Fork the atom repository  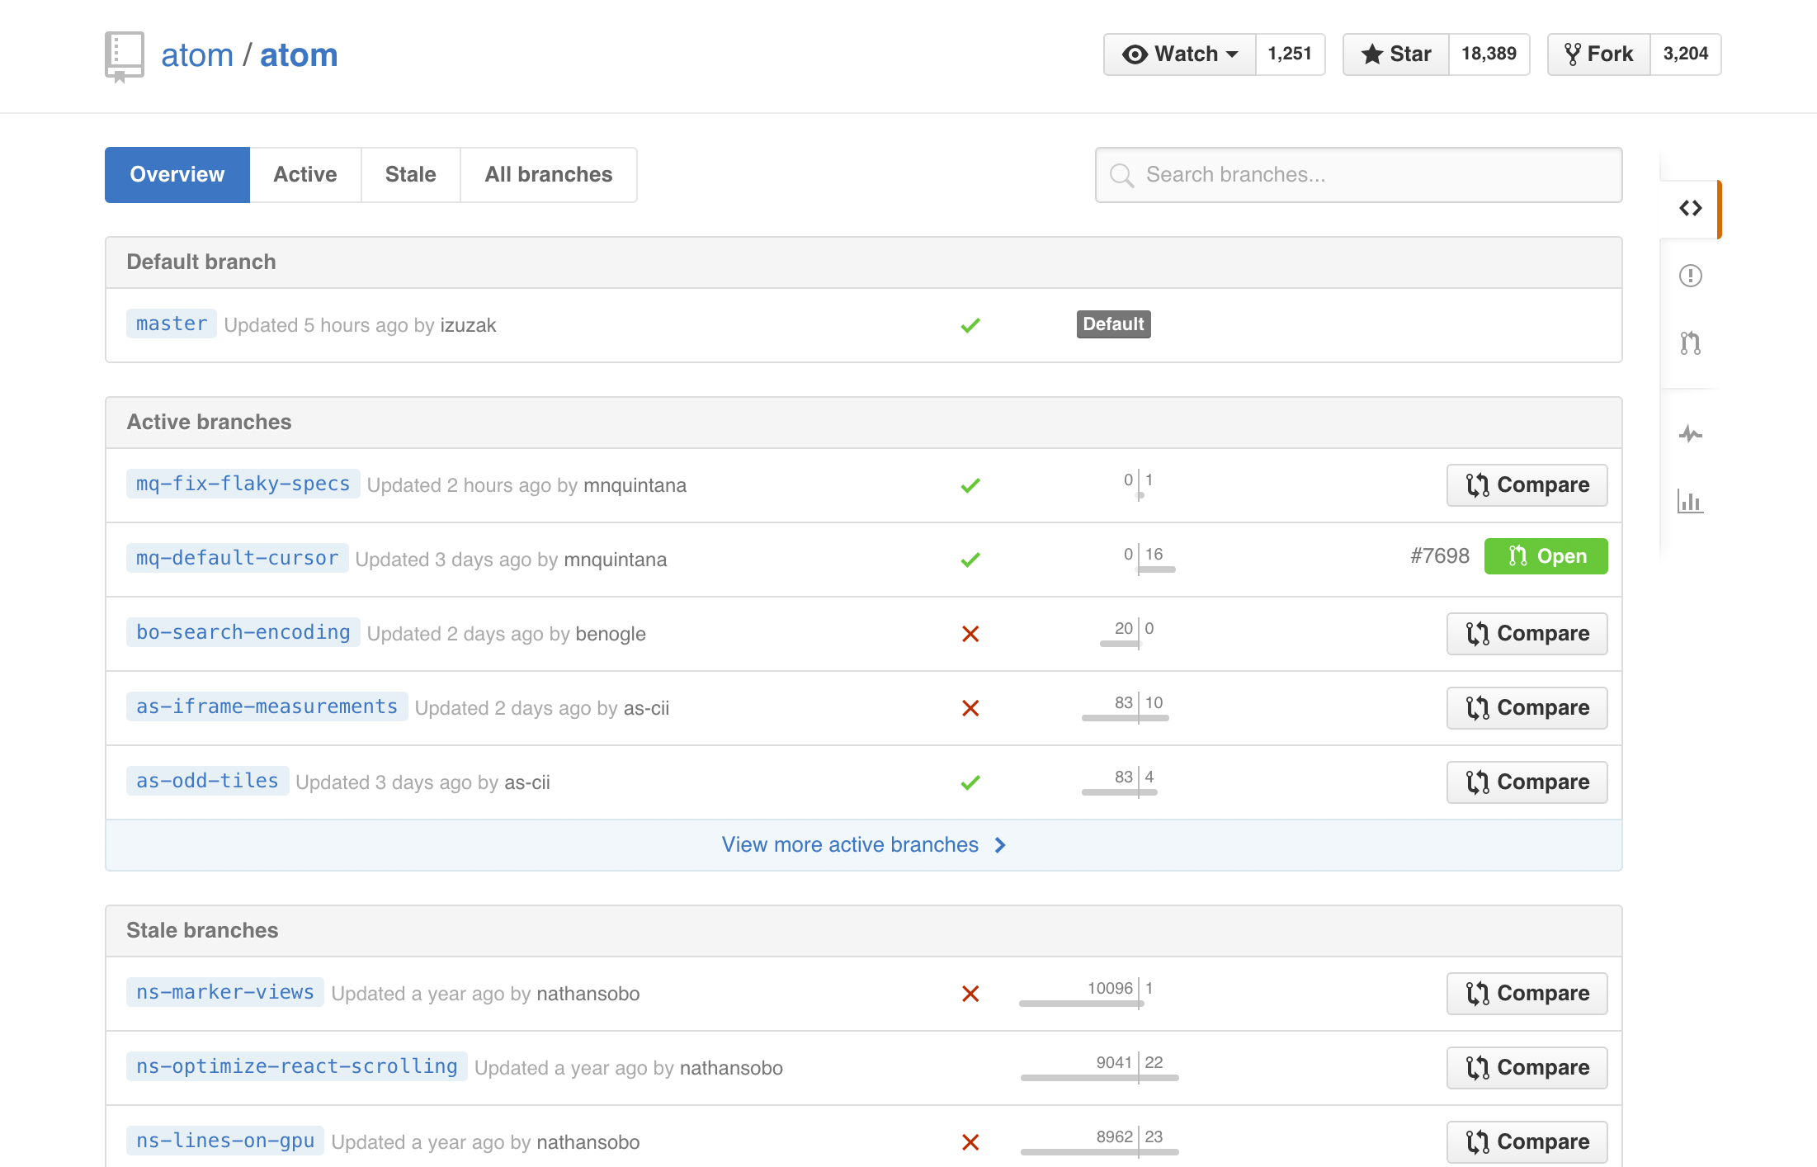(1599, 54)
